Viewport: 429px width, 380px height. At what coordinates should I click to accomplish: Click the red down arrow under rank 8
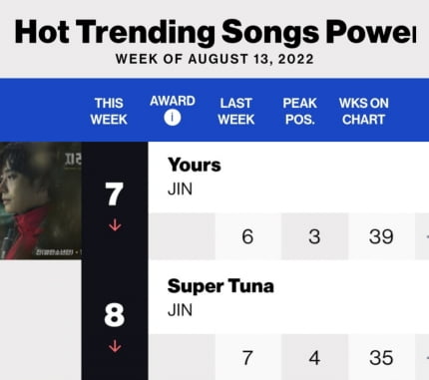[115, 346]
